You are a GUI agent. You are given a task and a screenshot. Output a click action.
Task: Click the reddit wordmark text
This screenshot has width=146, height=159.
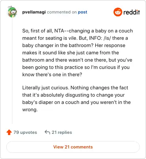pos(131,12)
